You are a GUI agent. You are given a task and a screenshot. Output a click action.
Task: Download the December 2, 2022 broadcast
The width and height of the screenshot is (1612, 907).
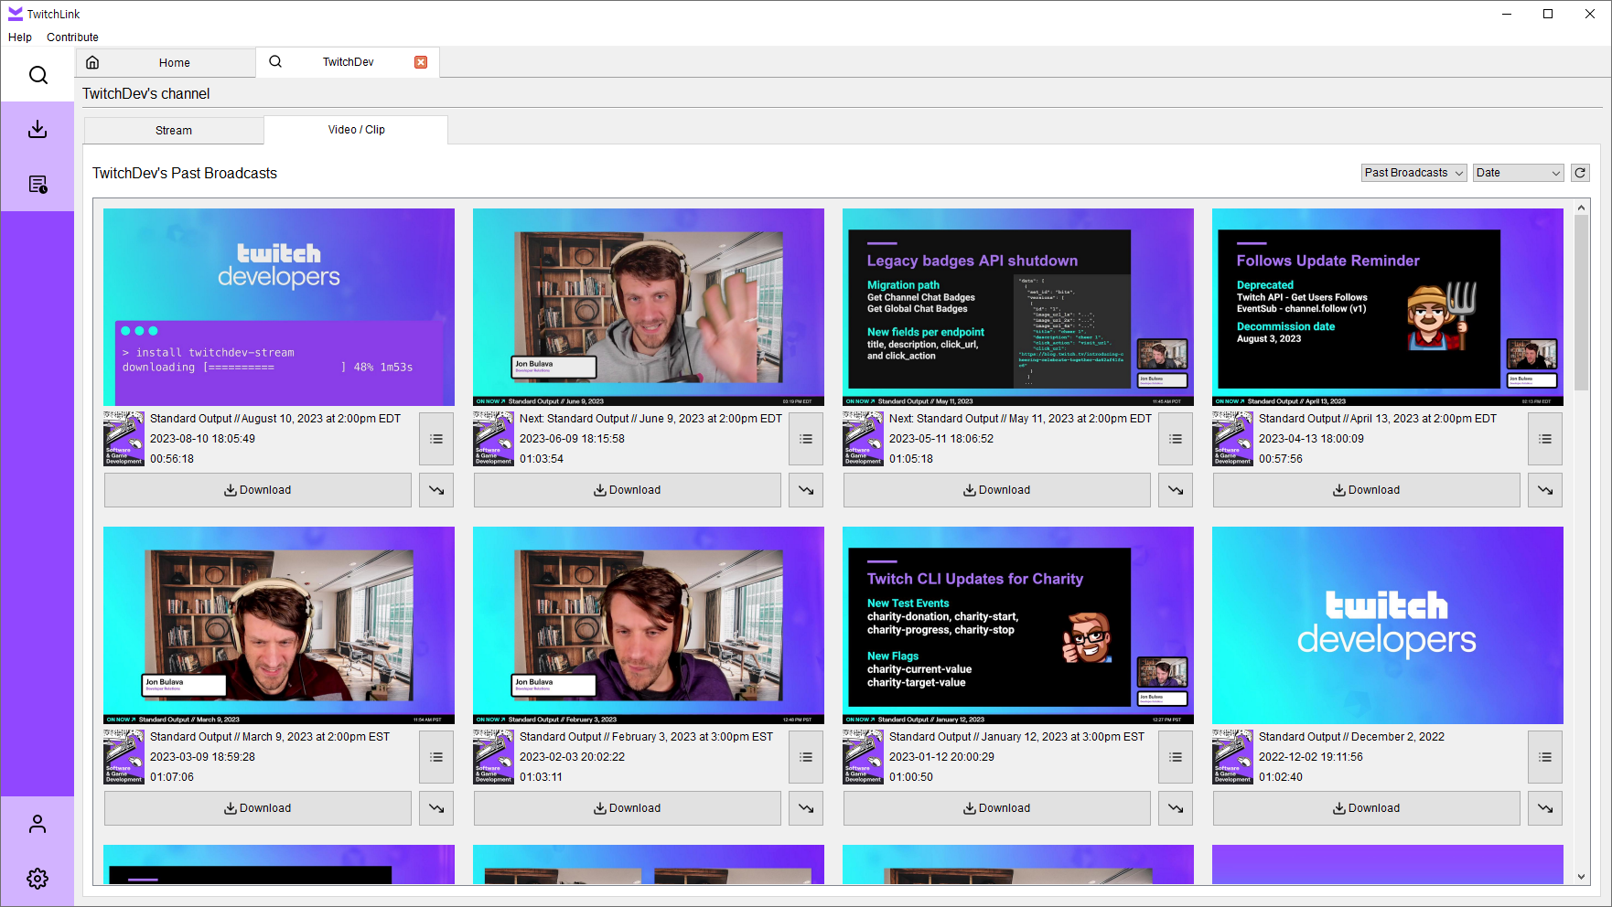pyautogui.click(x=1367, y=808)
